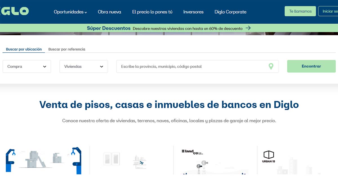Viewport: 338px width, 190px height.
Task: Open Diglo Corporate page
Action: 230,12
